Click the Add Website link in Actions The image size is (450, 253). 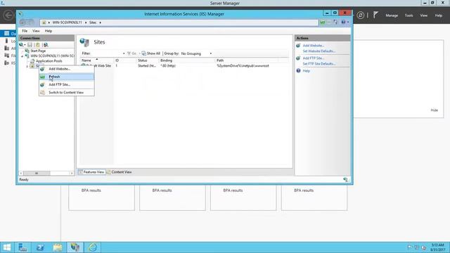coord(314,46)
